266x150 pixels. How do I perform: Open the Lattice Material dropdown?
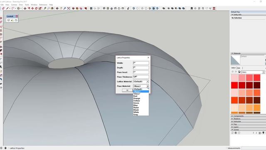(141, 82)
